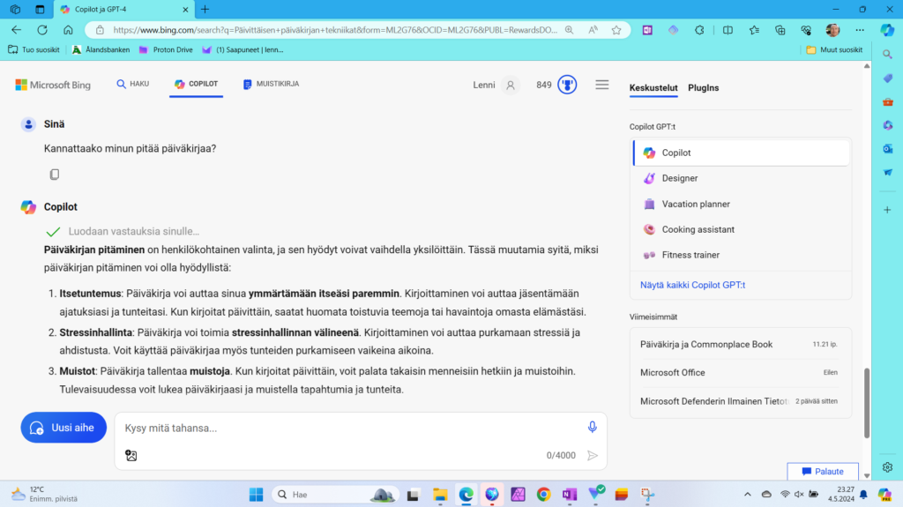The height and width of the screenshot is (507, 903).
Task: Open the Tuo suosikit bookmark
Action: tap(34, 50)
